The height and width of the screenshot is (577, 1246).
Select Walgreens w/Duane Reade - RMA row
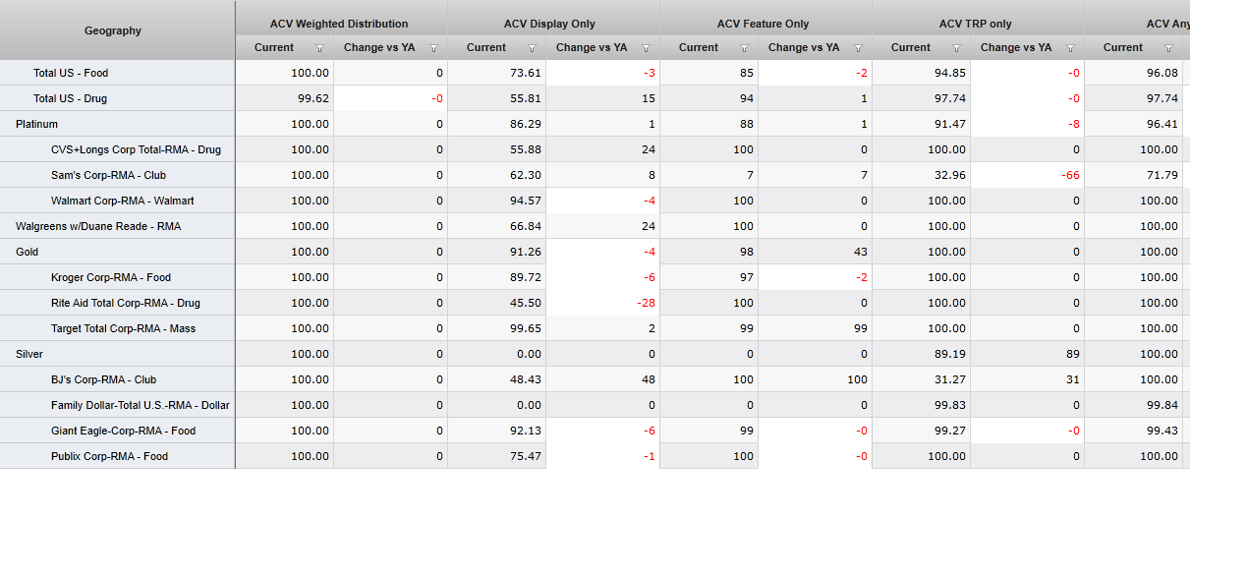tap(98, 226)
